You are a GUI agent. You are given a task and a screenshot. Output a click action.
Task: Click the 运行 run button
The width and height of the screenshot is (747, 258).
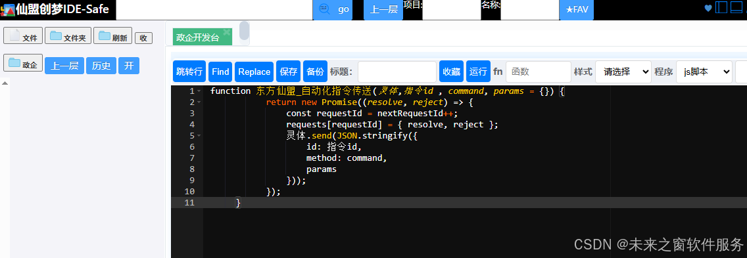478,72
